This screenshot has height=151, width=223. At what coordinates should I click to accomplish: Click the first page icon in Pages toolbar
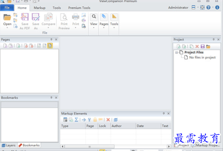click(x=5, y=46)
